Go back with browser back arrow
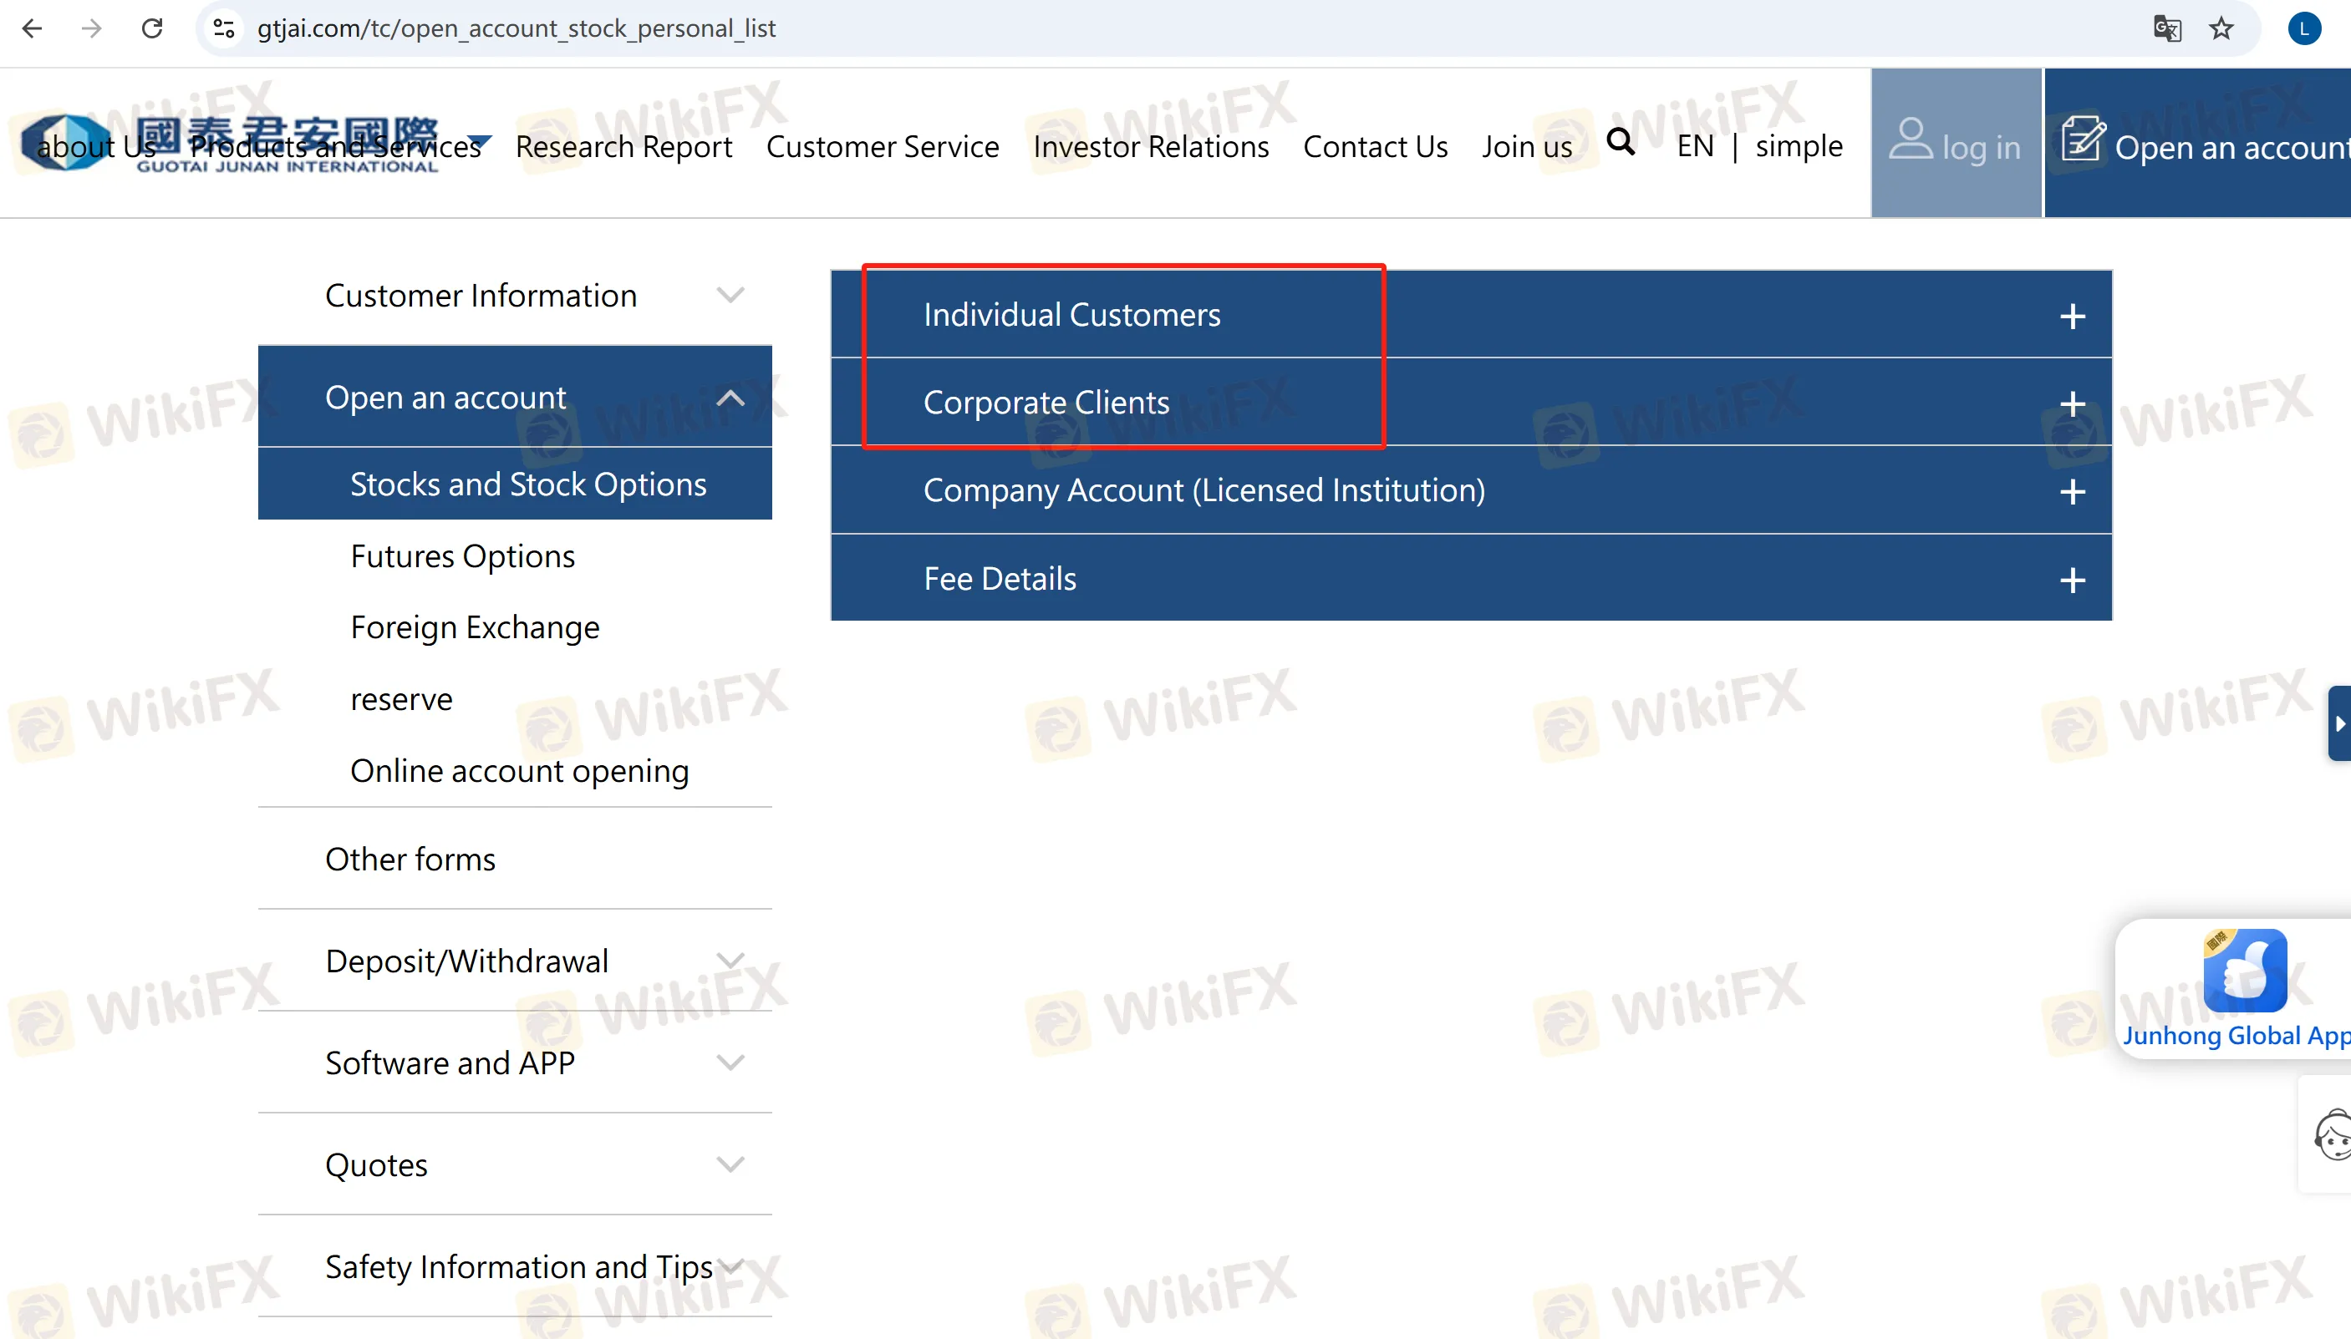This screenshot has width=2351, height=1339. coord(33,28)
